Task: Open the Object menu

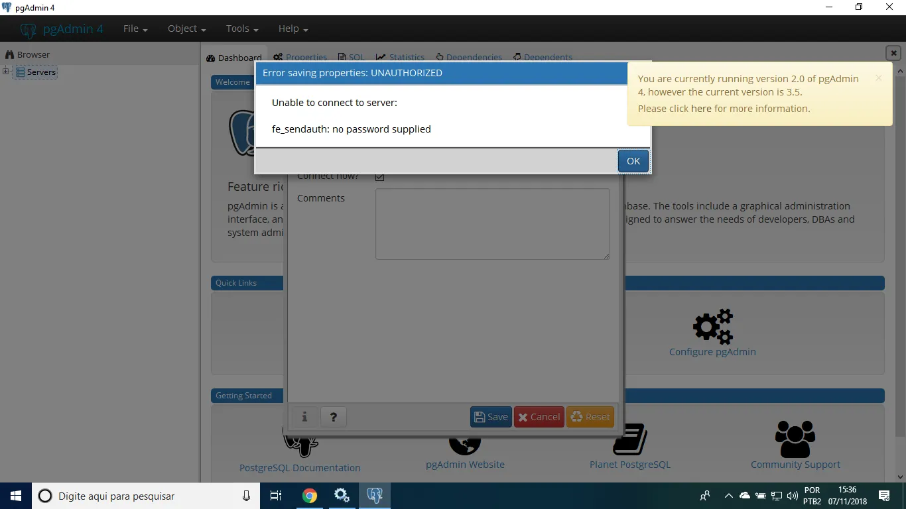Action: click(x=186, y=28)
